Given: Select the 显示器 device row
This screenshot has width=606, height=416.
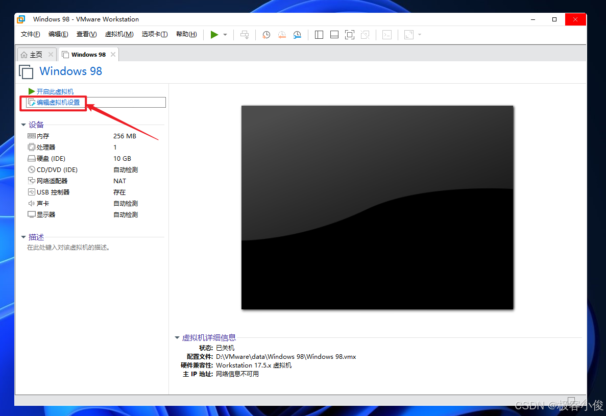Looking at the screenshot, I should [95, 214].
